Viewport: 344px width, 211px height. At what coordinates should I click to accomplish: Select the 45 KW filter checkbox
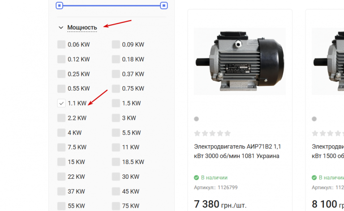click(x=116, y=191)
